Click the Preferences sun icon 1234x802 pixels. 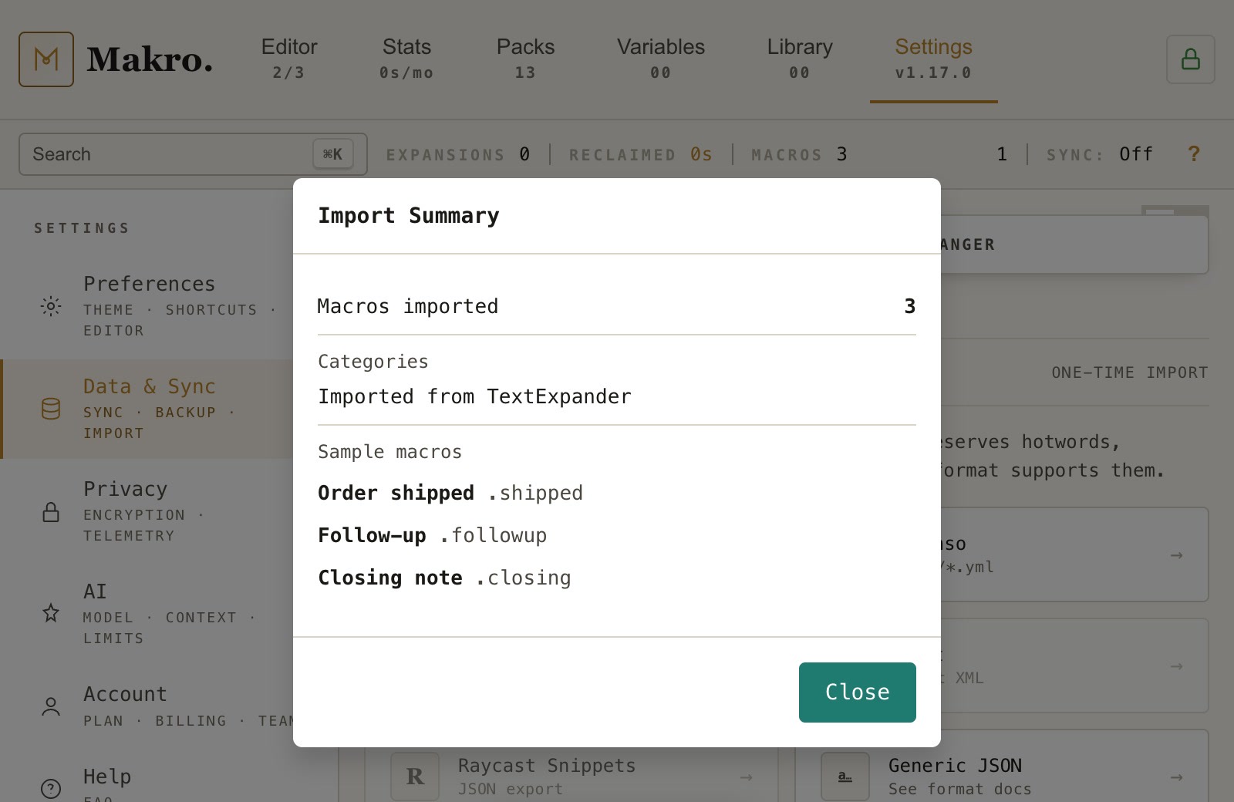[x=51, y=306]
